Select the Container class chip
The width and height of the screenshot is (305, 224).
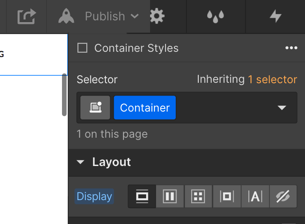coord(145,108)
